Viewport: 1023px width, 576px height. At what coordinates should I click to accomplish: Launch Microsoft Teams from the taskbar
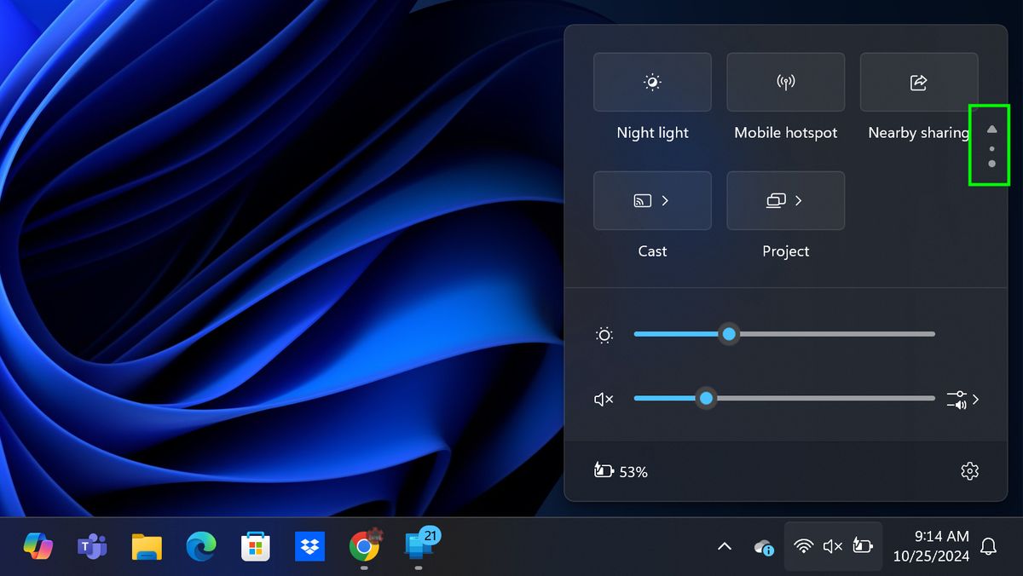pyautogui.click(x=92, y=547)
